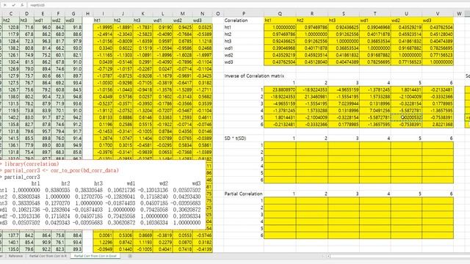This screenshot has height=264, width=470.
Task: Select cell with value 7.0239944
Action: 344,103
